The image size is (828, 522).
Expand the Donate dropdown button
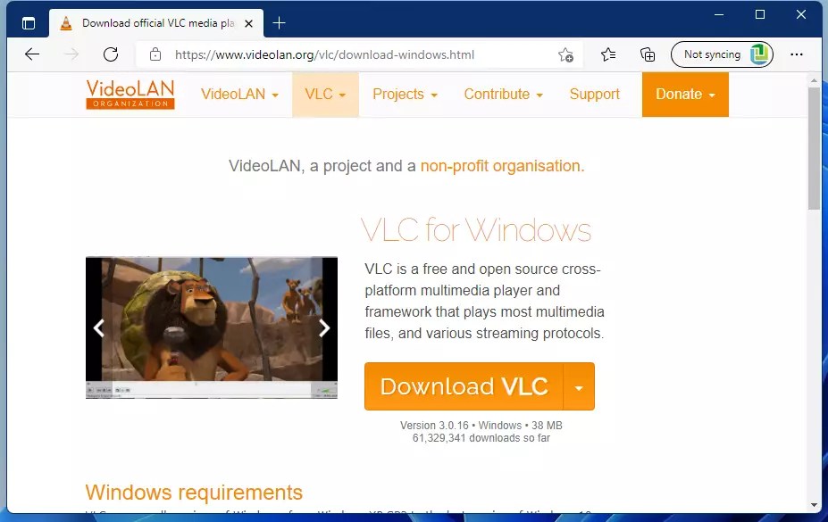[685, 95]
